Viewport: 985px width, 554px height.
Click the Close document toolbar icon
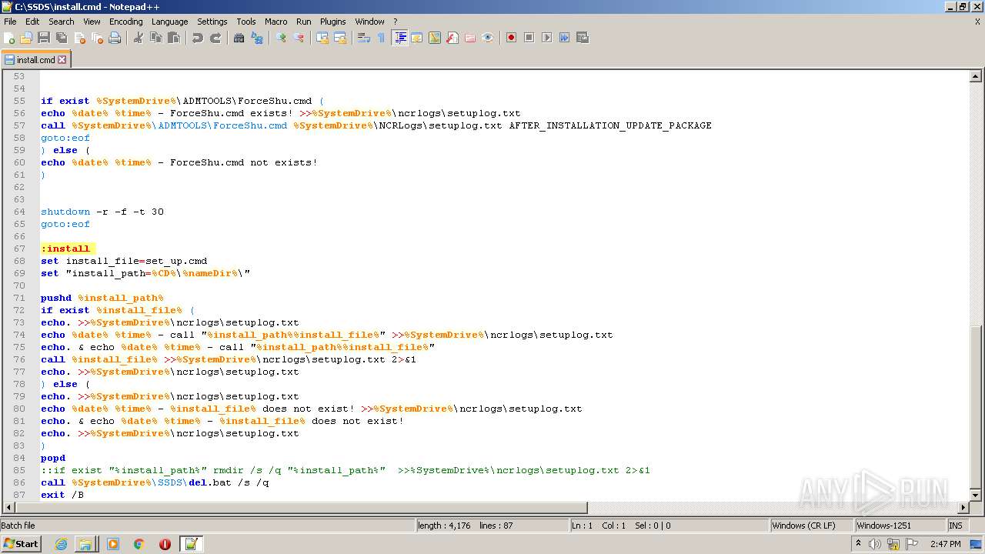[x=79, y=38]
